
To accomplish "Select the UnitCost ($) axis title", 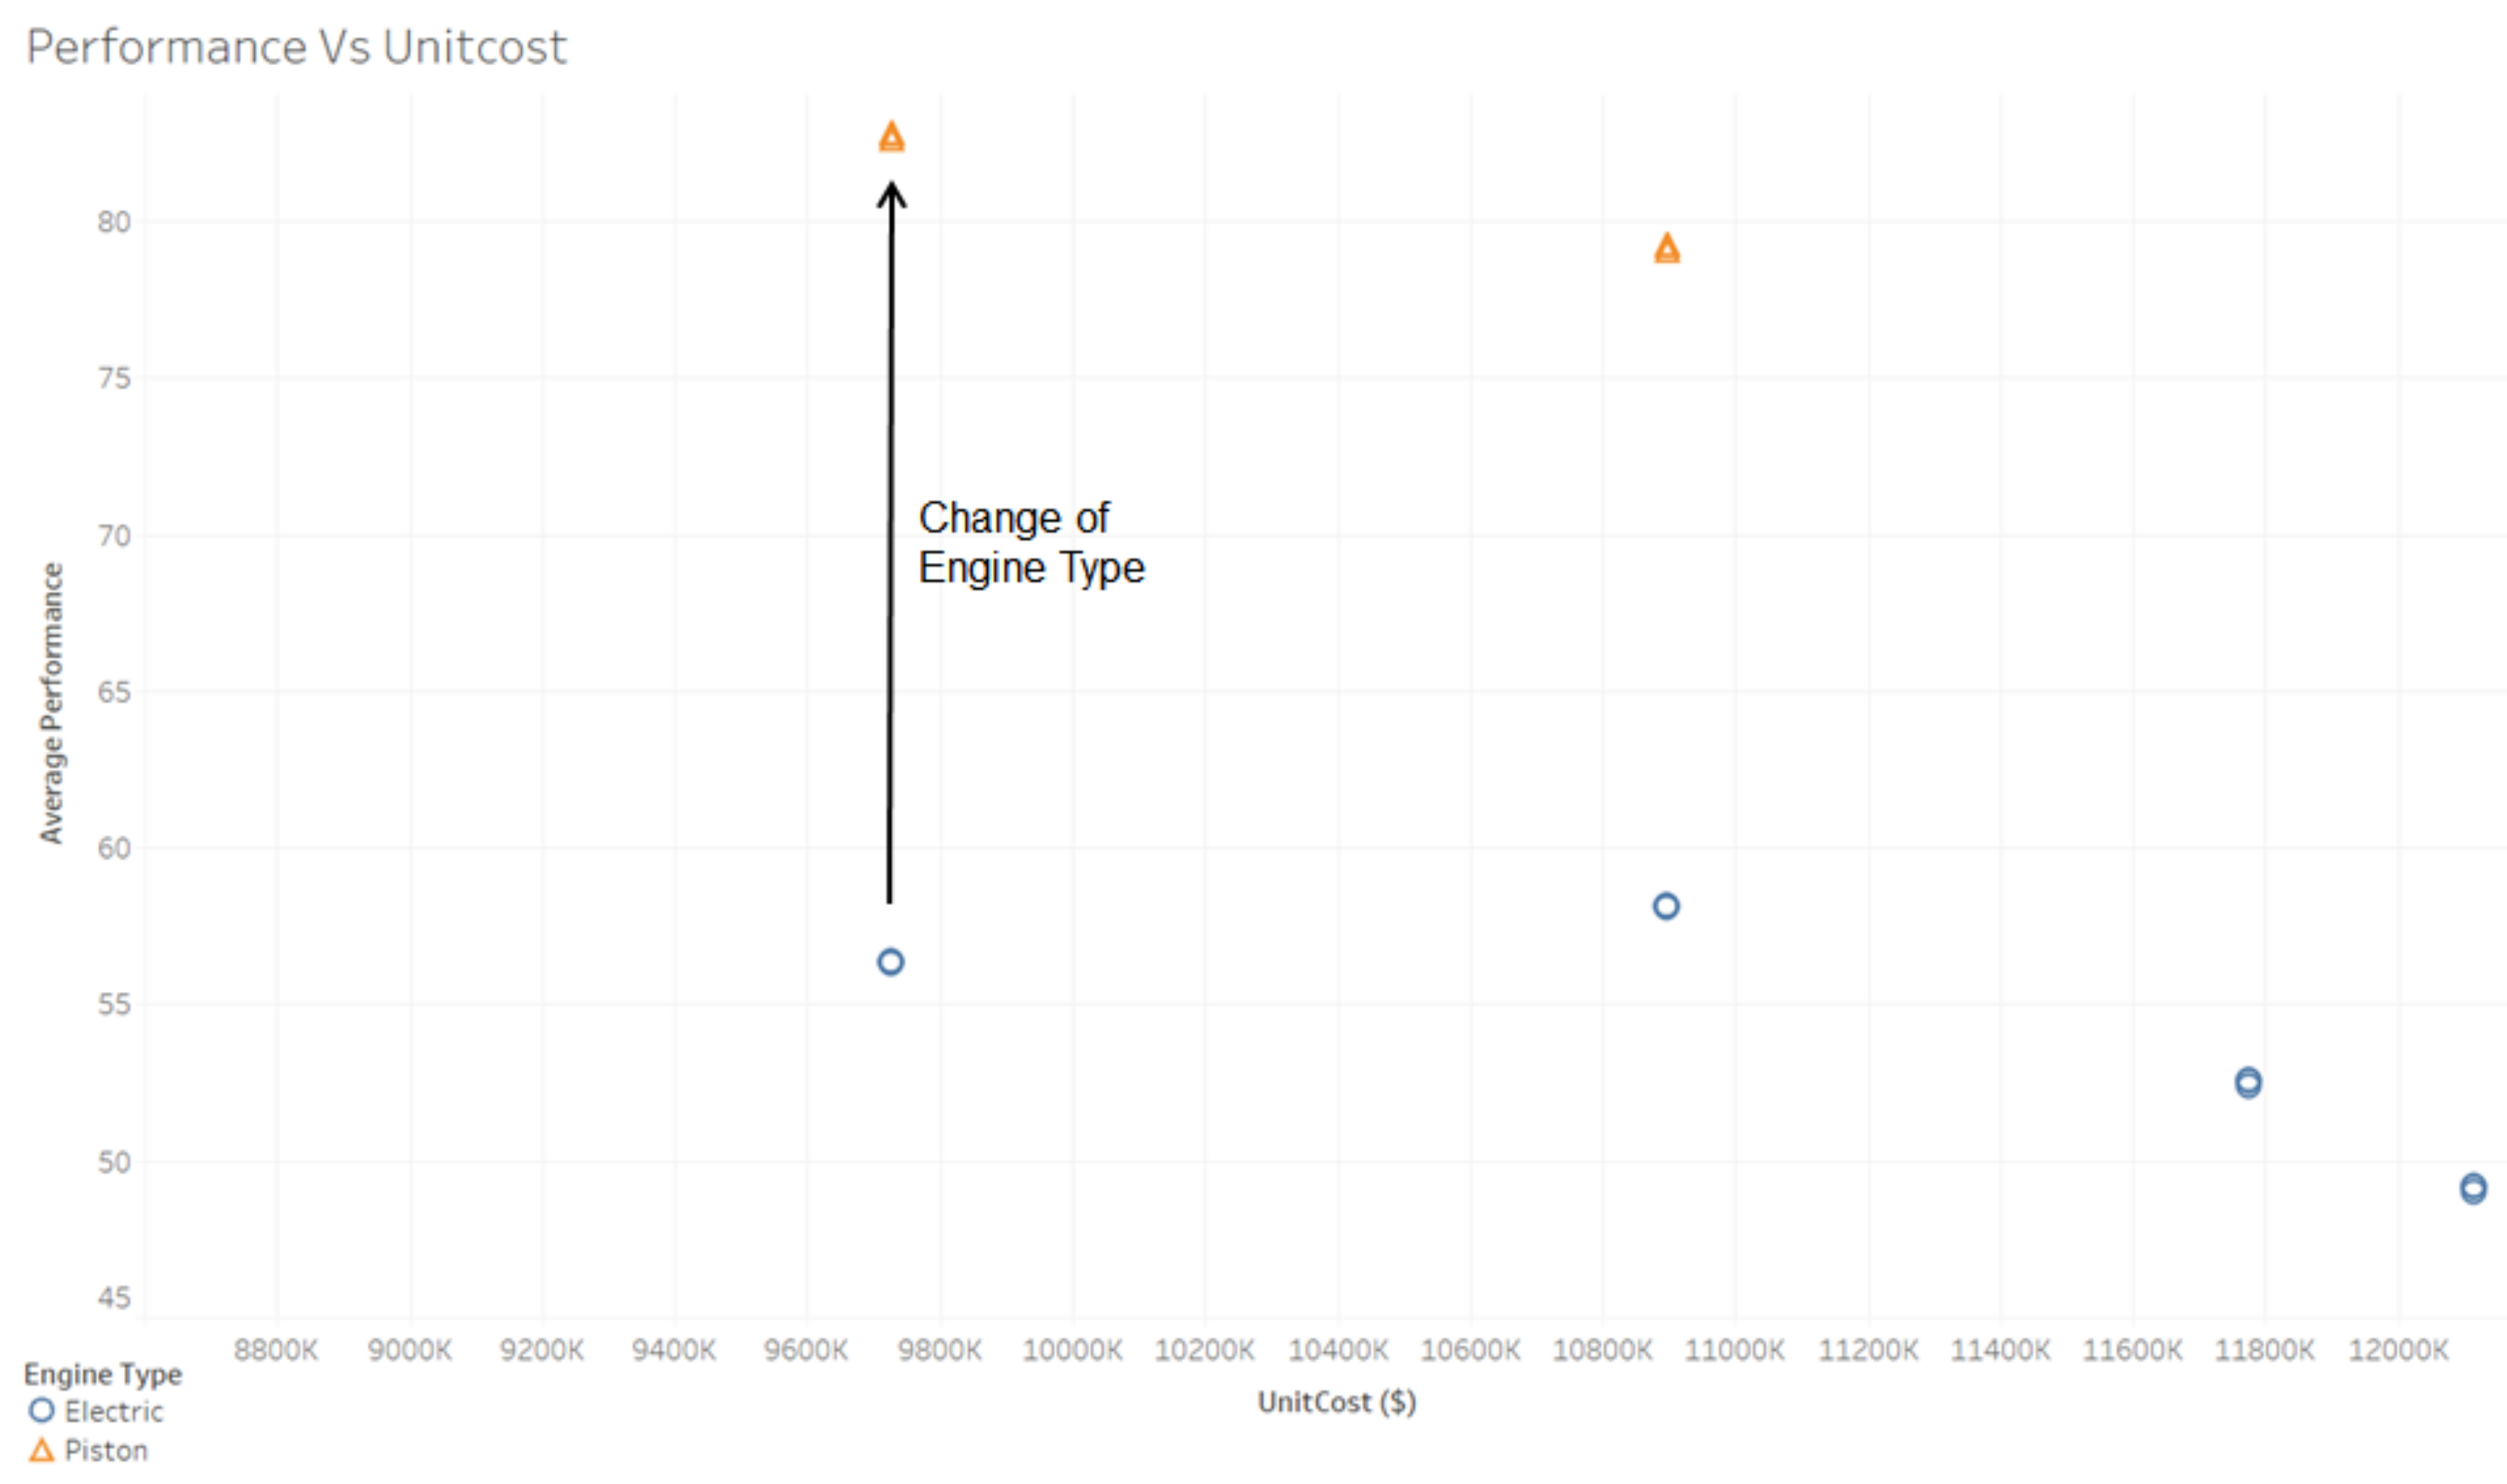I will pyautogui.click(x=1336, y=1402).
